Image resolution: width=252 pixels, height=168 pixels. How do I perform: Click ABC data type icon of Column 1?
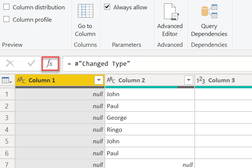(21, 80)
